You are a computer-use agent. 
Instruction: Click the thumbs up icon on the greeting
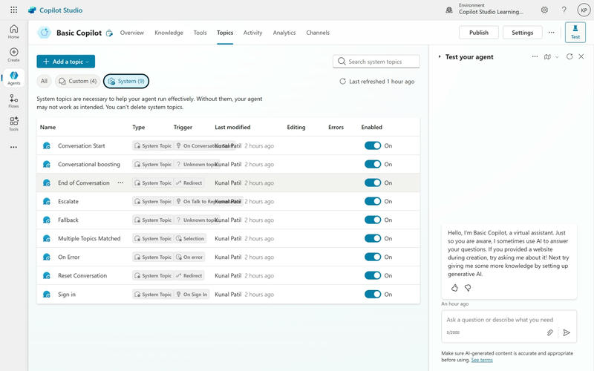coord(454,288)
